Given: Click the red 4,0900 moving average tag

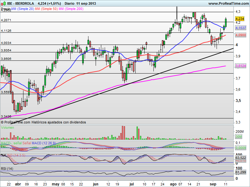Looking at the screenshot, I should tap(241, 35).
